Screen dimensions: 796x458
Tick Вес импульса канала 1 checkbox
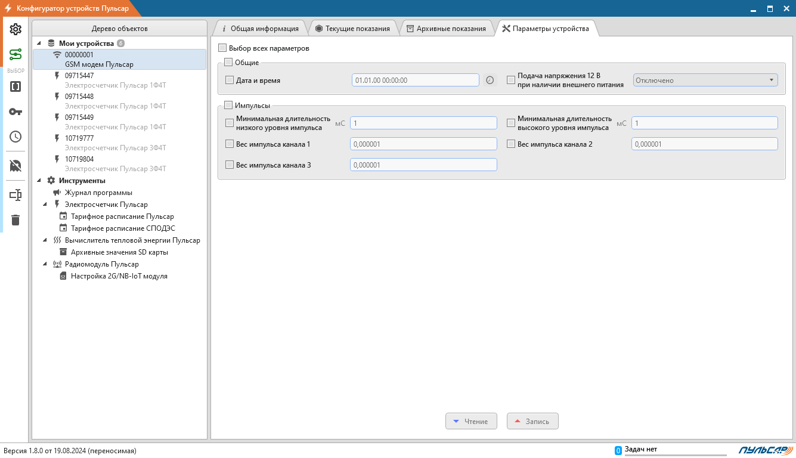[x=230, y=144]
